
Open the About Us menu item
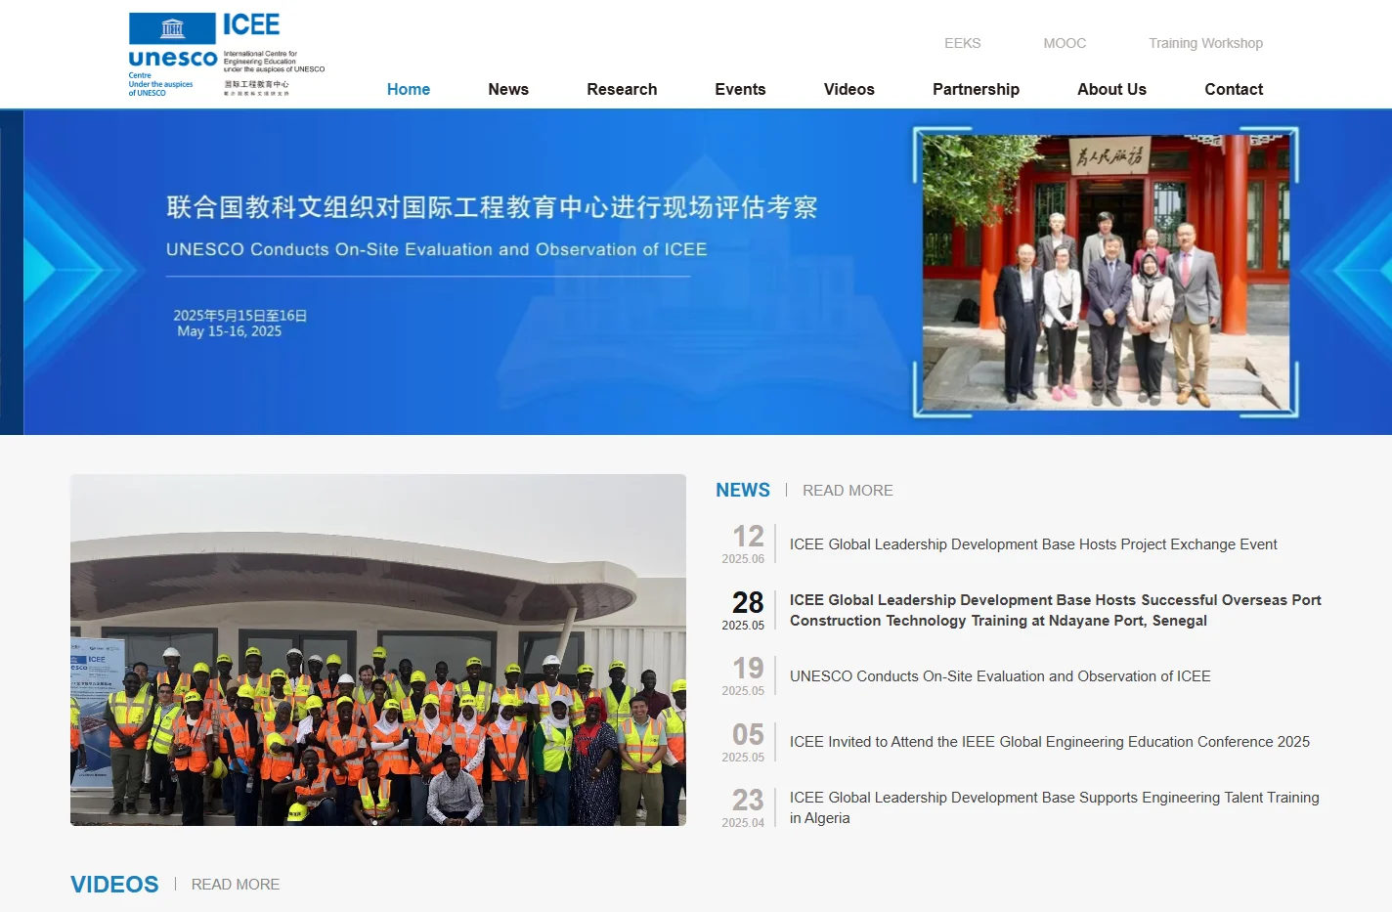(x=1111, y=89)
